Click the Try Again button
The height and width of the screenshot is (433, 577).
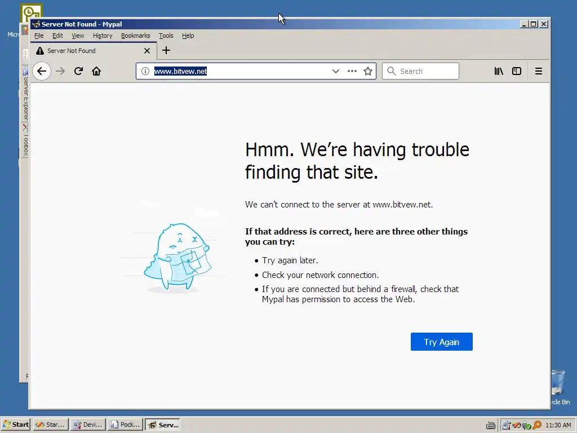(442, 342)
